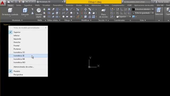Choose Derecha view from menu

point(28,42)
